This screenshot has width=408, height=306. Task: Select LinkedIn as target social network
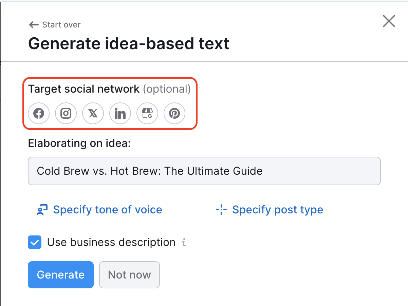pyautogui.click(x=120, y=113)
